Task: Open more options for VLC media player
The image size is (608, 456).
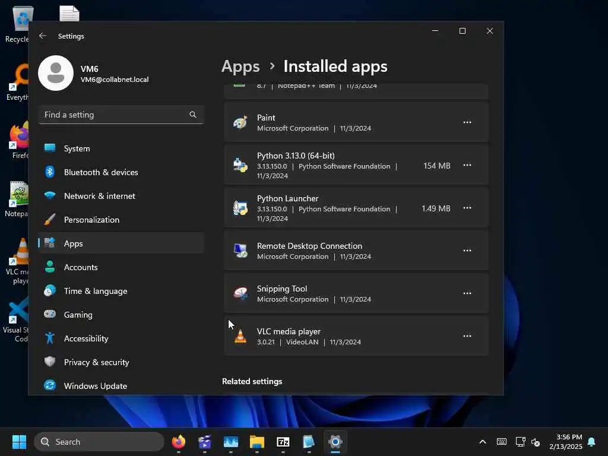Action: (467, 336)
